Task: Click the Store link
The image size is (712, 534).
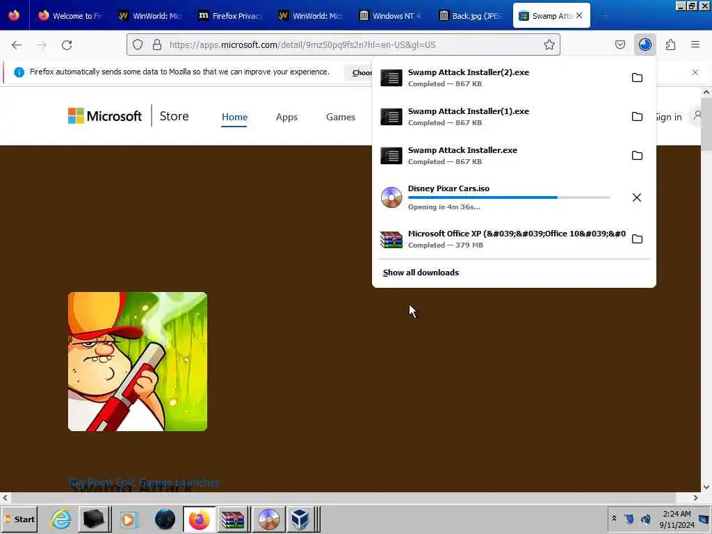Action: 174,116
